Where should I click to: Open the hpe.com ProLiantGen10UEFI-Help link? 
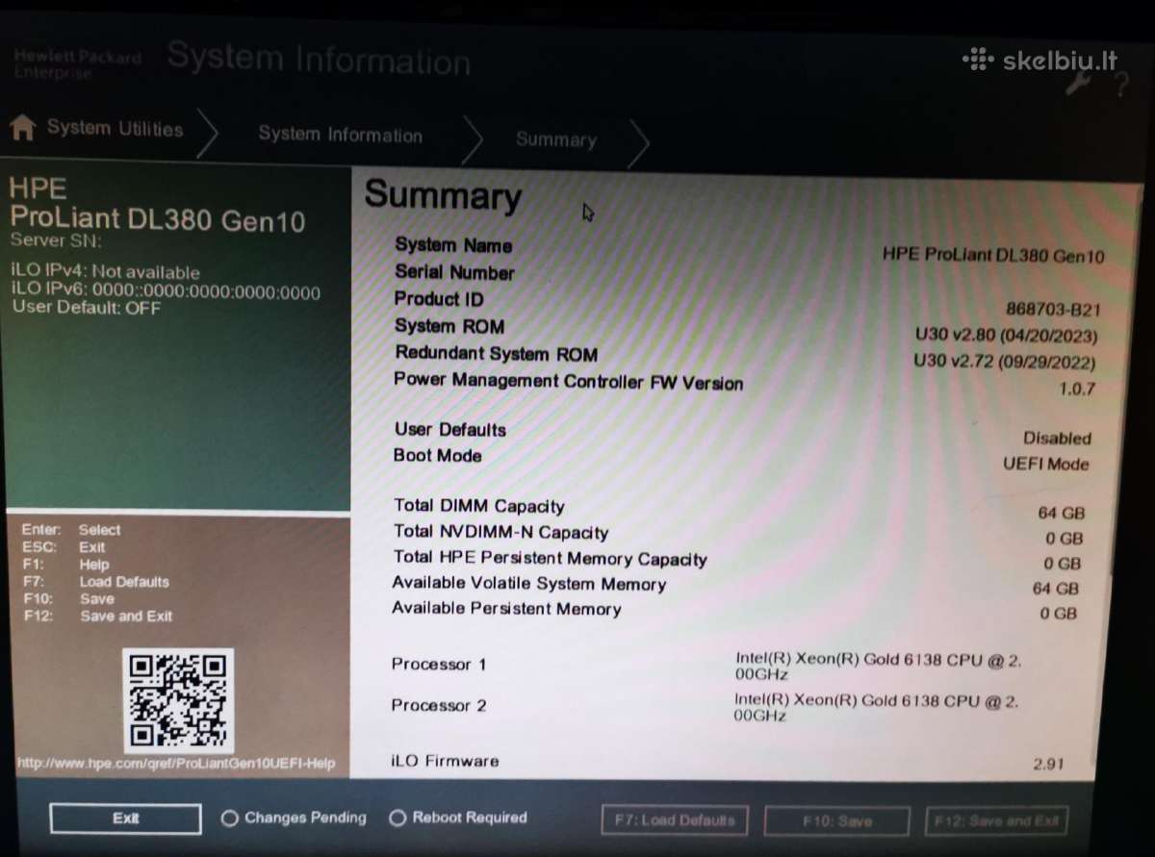coord(176,764)
